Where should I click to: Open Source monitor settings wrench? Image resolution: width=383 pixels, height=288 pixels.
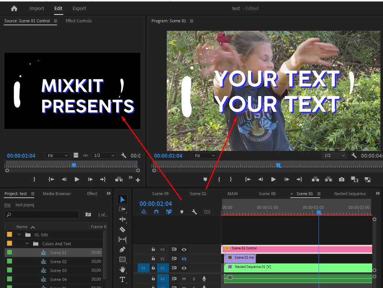click(x=124, y=155)
